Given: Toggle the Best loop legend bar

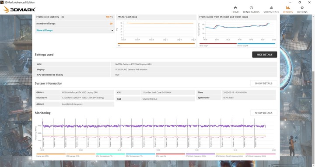Looking at the screenshot, I should tap(218, 44).
